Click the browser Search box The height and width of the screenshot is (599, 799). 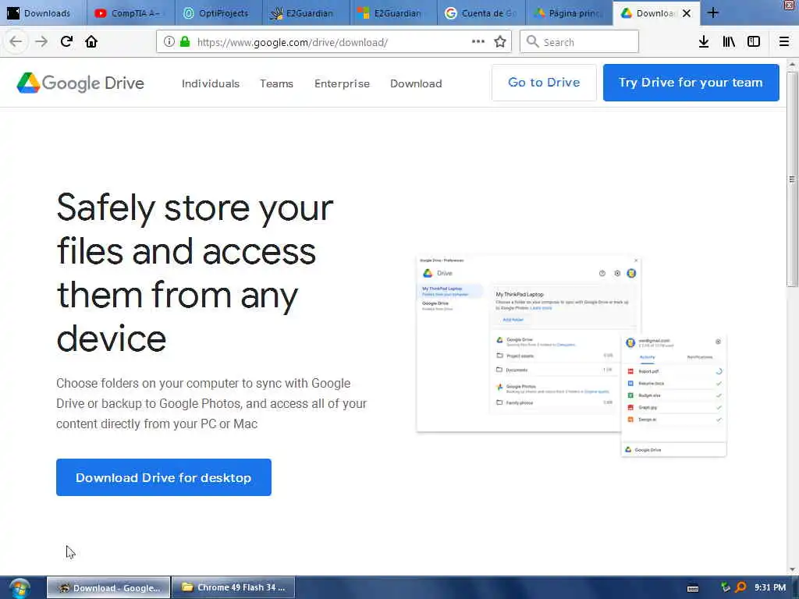(x=580, y=42)
